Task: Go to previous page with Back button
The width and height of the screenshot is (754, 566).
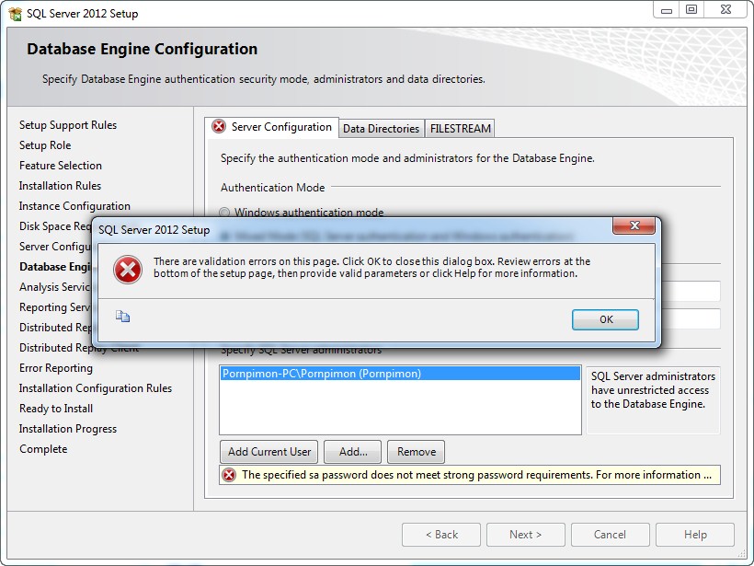Action: (441, 535)
